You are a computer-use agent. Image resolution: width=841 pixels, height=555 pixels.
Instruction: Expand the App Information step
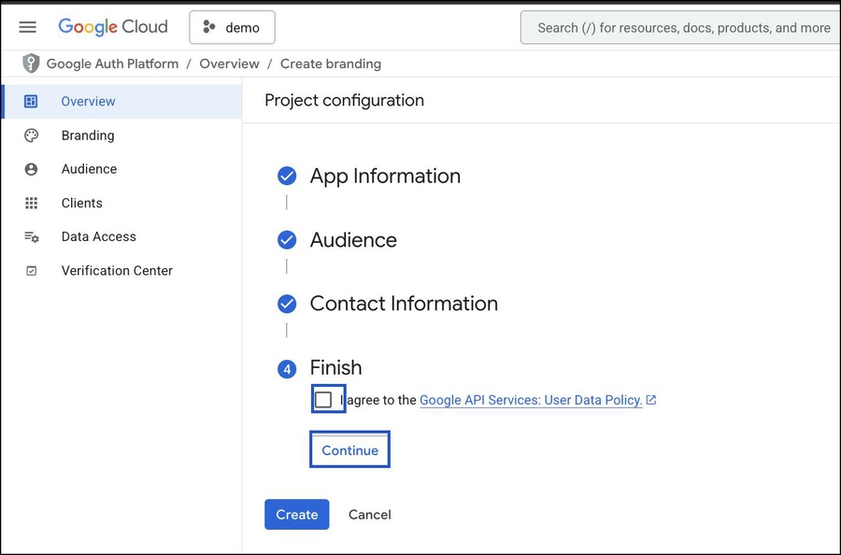(x=384, y=177)
